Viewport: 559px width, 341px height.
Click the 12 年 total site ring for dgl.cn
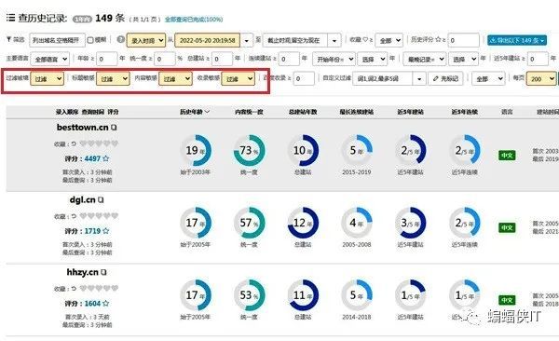[x=303, y=223]
